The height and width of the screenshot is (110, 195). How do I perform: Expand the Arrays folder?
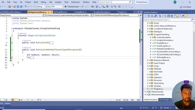[148, 23]
